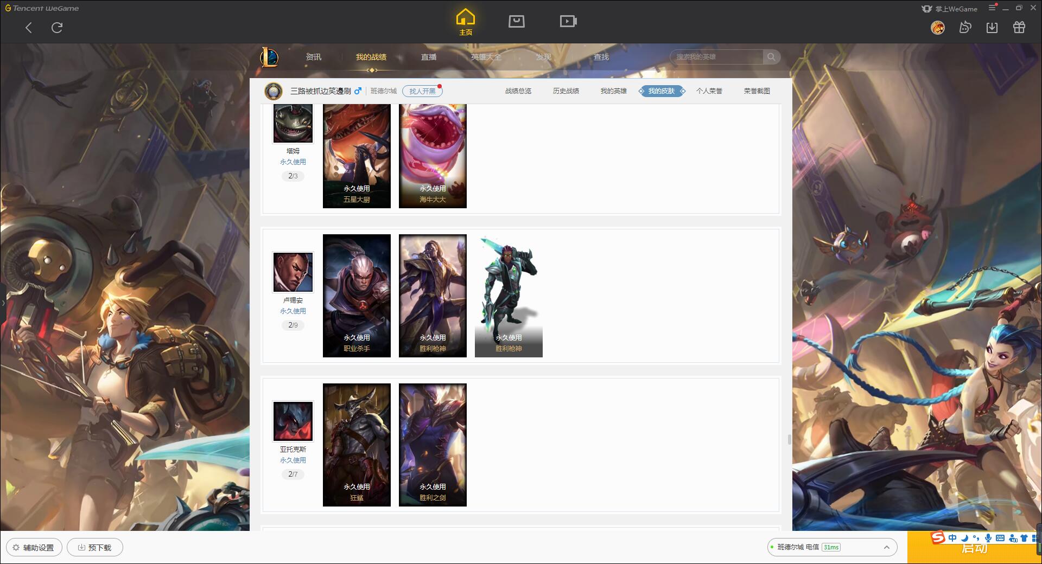Click the 2/3 skin count for 塔姆
The height and width of the screenshot is (564, 1042).
[x=293, y=176]
